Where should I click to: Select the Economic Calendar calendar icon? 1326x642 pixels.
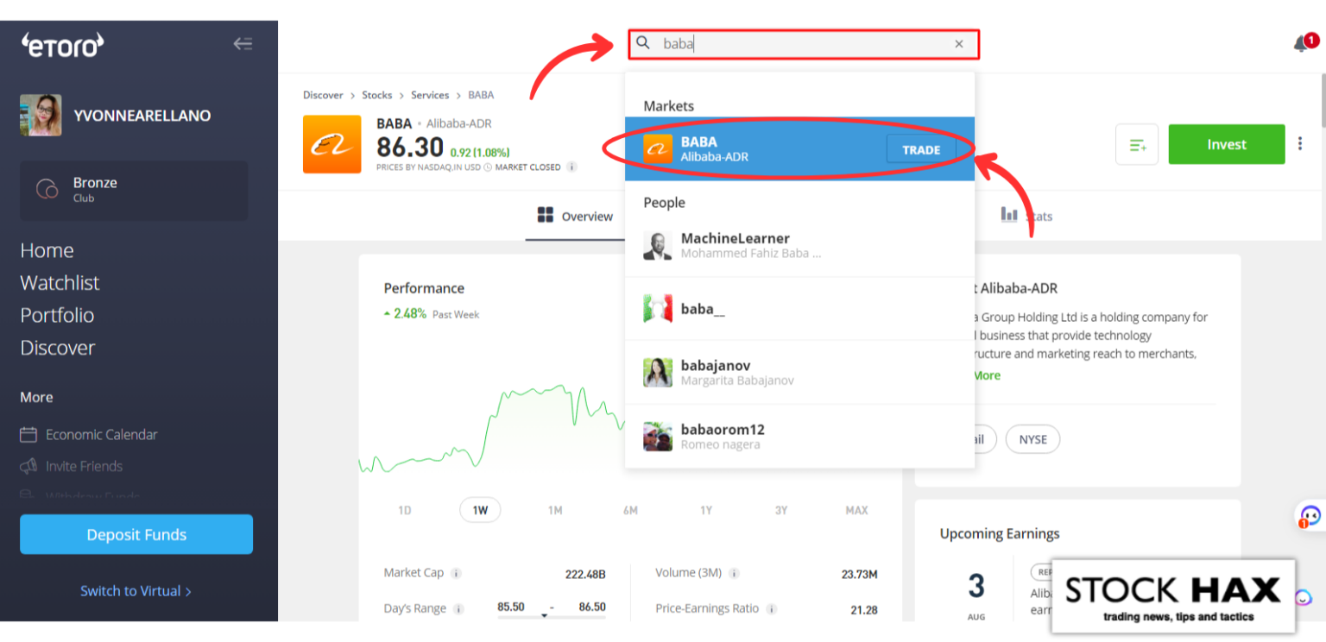30,434
